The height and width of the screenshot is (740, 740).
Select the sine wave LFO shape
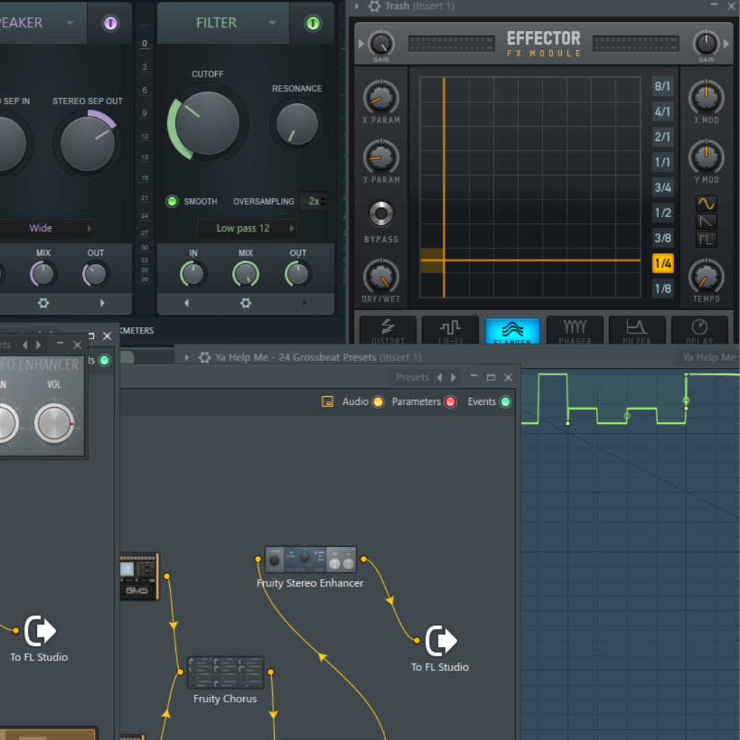706,203
